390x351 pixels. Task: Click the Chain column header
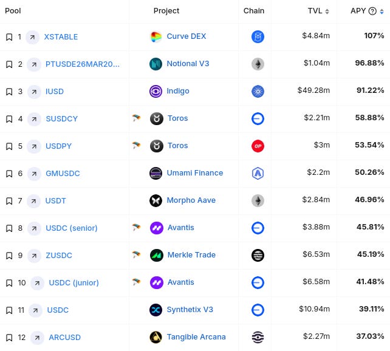tap(254, 11)
